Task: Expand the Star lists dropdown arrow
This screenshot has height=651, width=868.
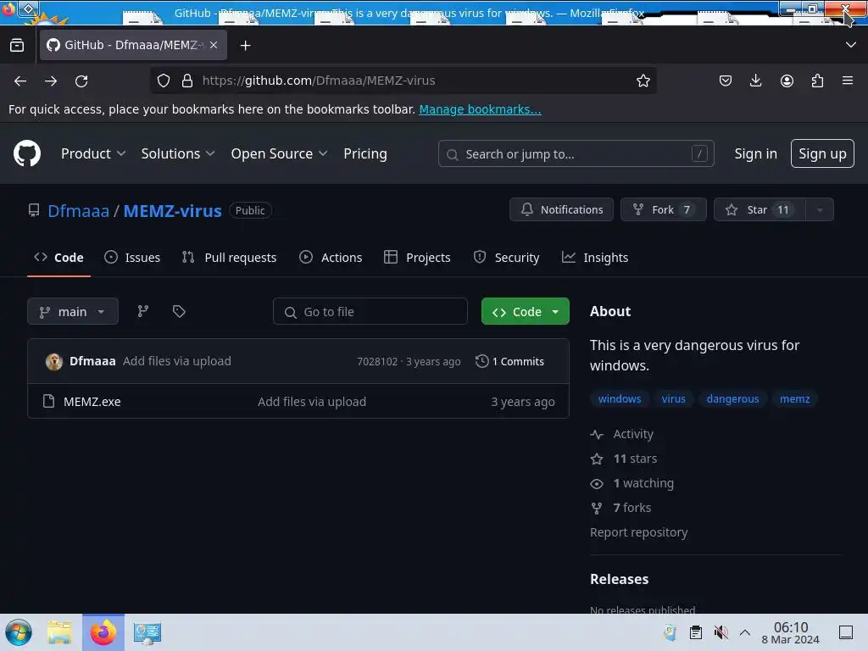Action: point(820,210)
